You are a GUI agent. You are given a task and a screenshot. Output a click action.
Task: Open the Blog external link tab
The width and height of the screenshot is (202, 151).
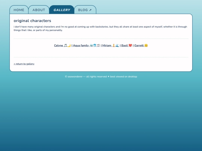pos(85,10)
